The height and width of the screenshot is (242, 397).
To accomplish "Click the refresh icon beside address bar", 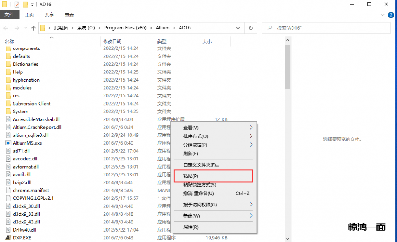I will pos(251,28).
